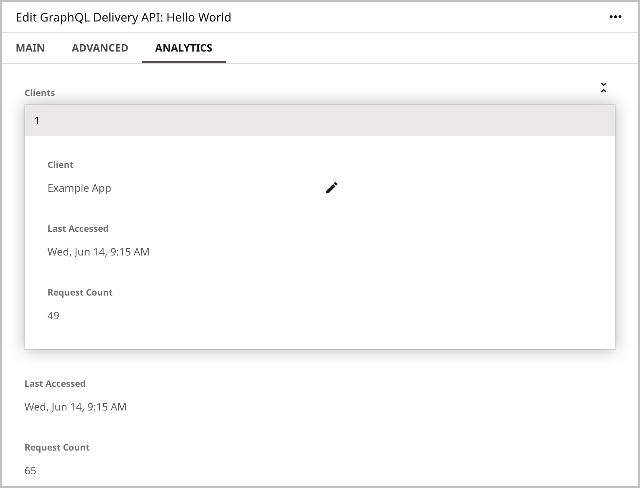Switch to the MAIN tab
The width and height of the screenshot is (640, 488).
click(30, 48)
